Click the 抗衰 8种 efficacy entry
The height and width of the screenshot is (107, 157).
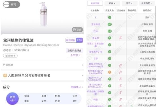(x=66, y=96)
